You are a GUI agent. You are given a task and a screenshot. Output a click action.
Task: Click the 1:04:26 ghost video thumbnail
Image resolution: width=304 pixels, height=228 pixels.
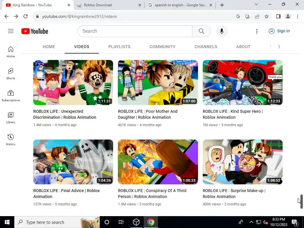[x=73, y=162]
